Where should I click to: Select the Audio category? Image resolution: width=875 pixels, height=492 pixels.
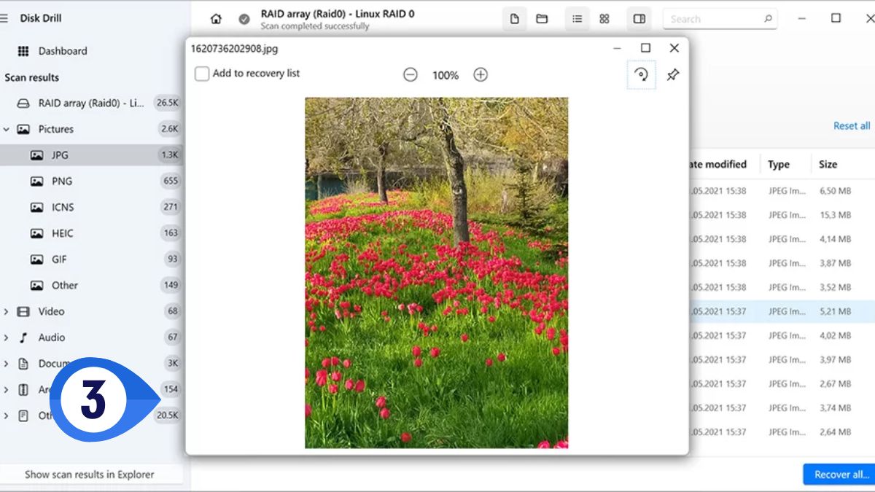(91, 337)
